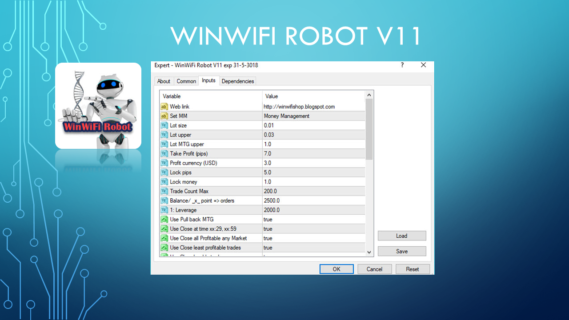Image resolution: width=569 pixels, height=320 pixels.
Task: Click the Take Profit (pips) variable icon
Action: 164,153
